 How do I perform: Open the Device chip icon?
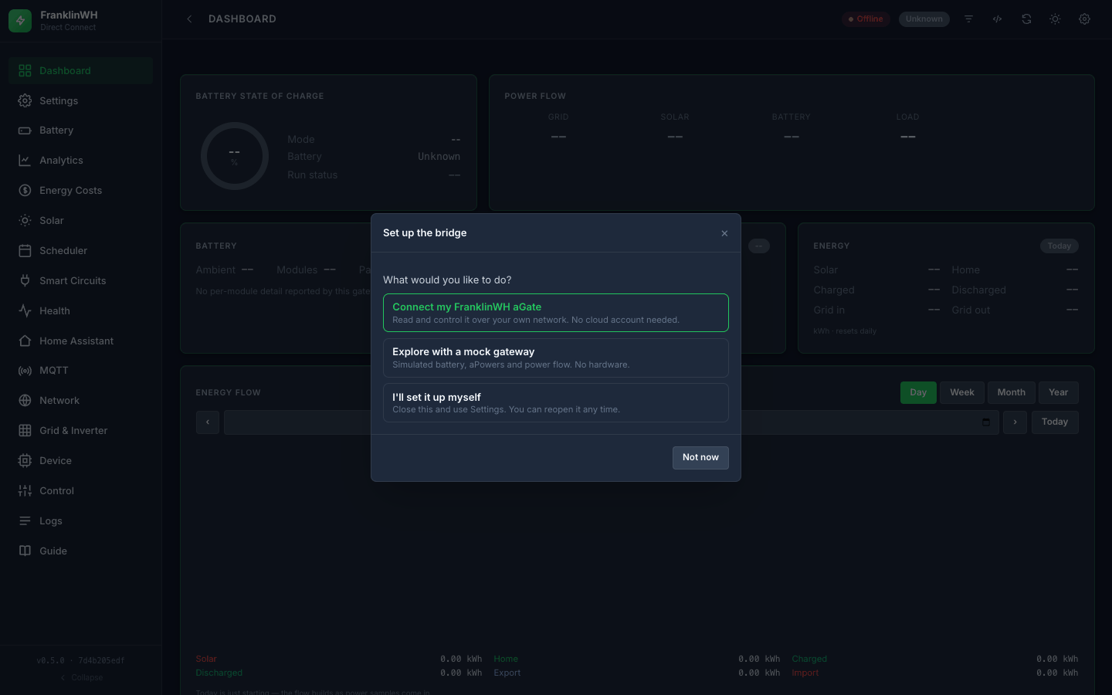coord(25,461)
